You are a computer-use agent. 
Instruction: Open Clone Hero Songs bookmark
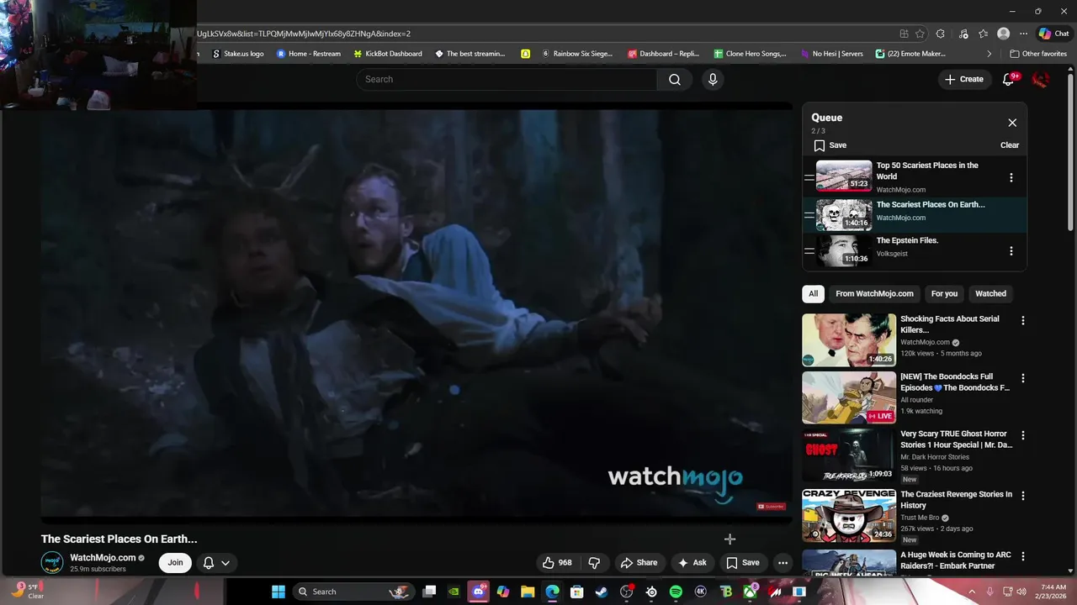pos(751,54)
